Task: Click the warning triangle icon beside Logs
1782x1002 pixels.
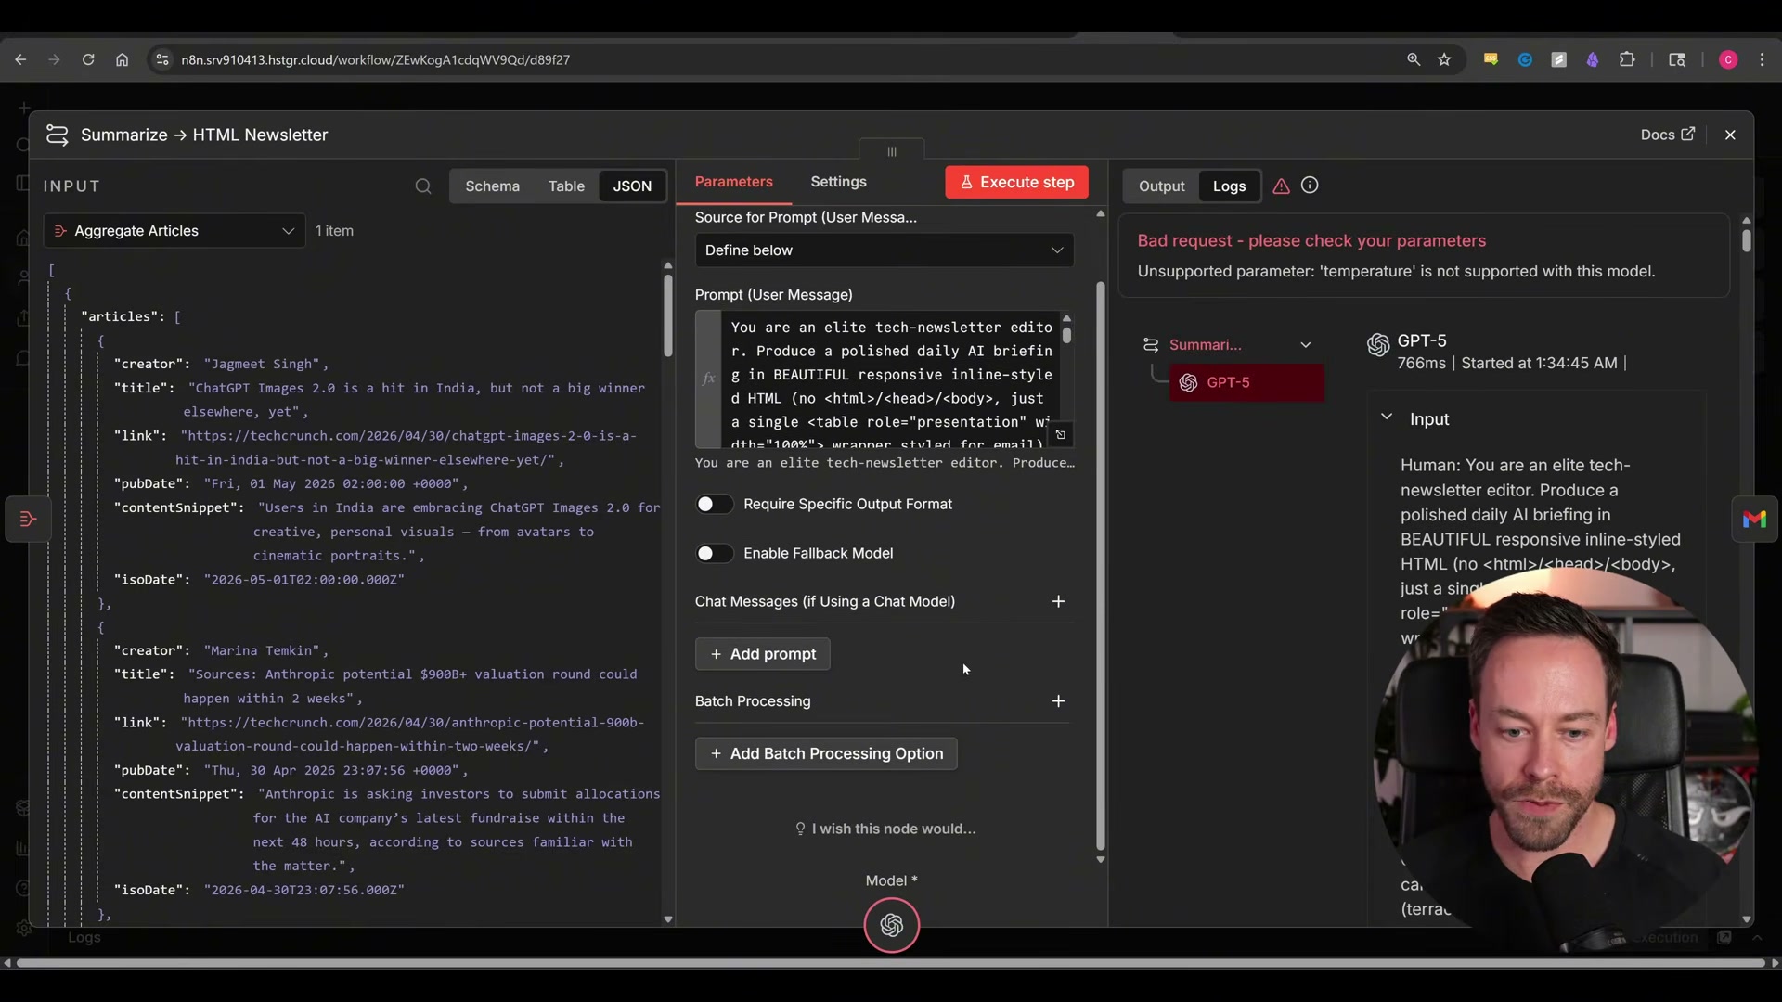Action: coord(1281,186)
